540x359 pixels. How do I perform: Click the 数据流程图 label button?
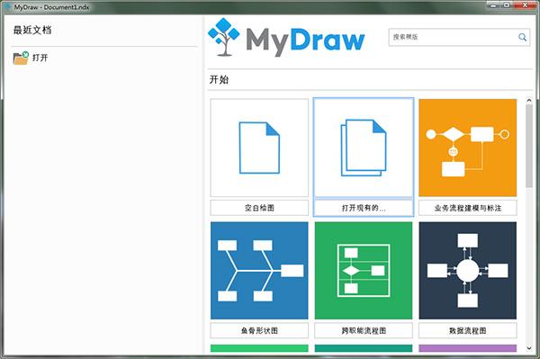point(468,331)
